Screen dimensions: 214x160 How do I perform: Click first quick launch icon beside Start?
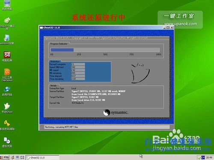click(13, 157)
